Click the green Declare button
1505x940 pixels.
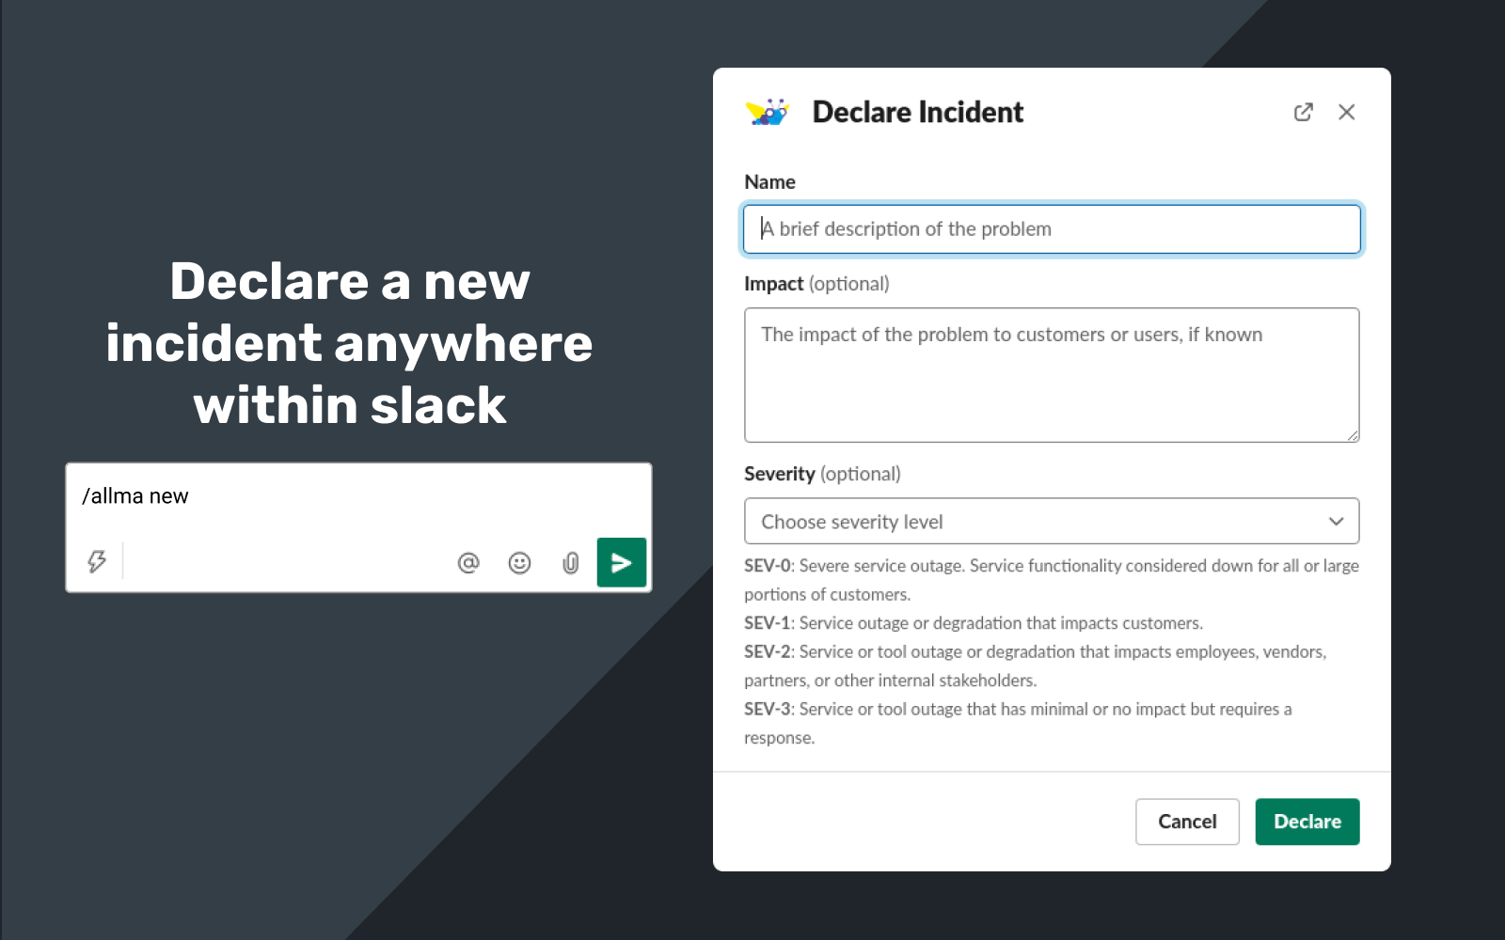(1307, 822)
